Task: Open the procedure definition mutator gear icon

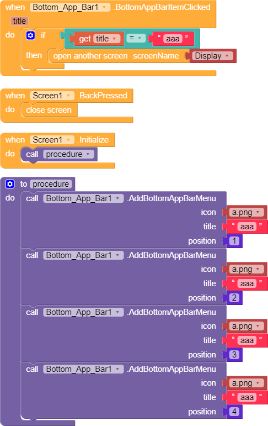Action: point(10,184)
